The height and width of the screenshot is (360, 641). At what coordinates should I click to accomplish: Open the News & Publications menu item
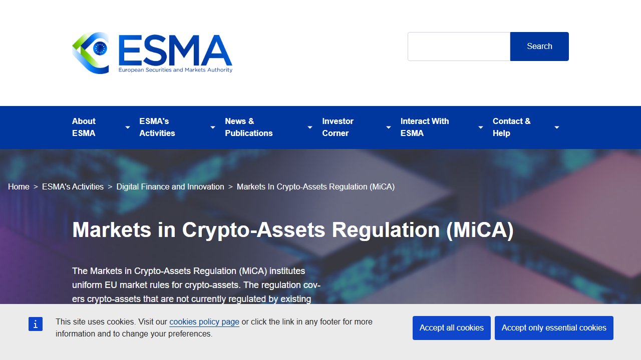(x=249, y=127)
